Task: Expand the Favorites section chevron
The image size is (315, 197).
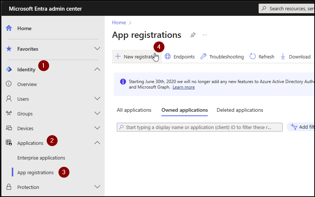Action: (97, 49)
